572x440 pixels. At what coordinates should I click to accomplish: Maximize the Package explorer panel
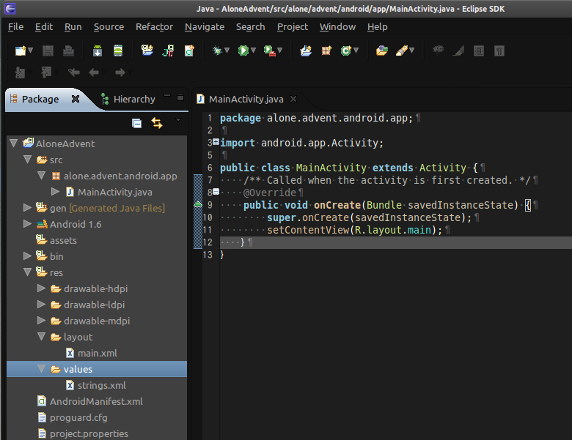(x=180, y=97)
